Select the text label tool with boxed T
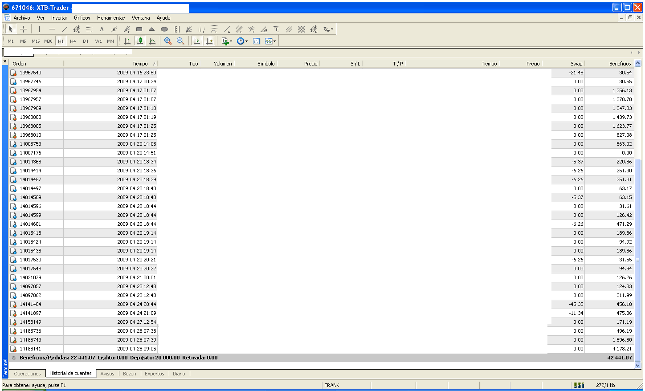Image resolution: width=645 pixels, height=391 pixels. (x=276, y=29)
